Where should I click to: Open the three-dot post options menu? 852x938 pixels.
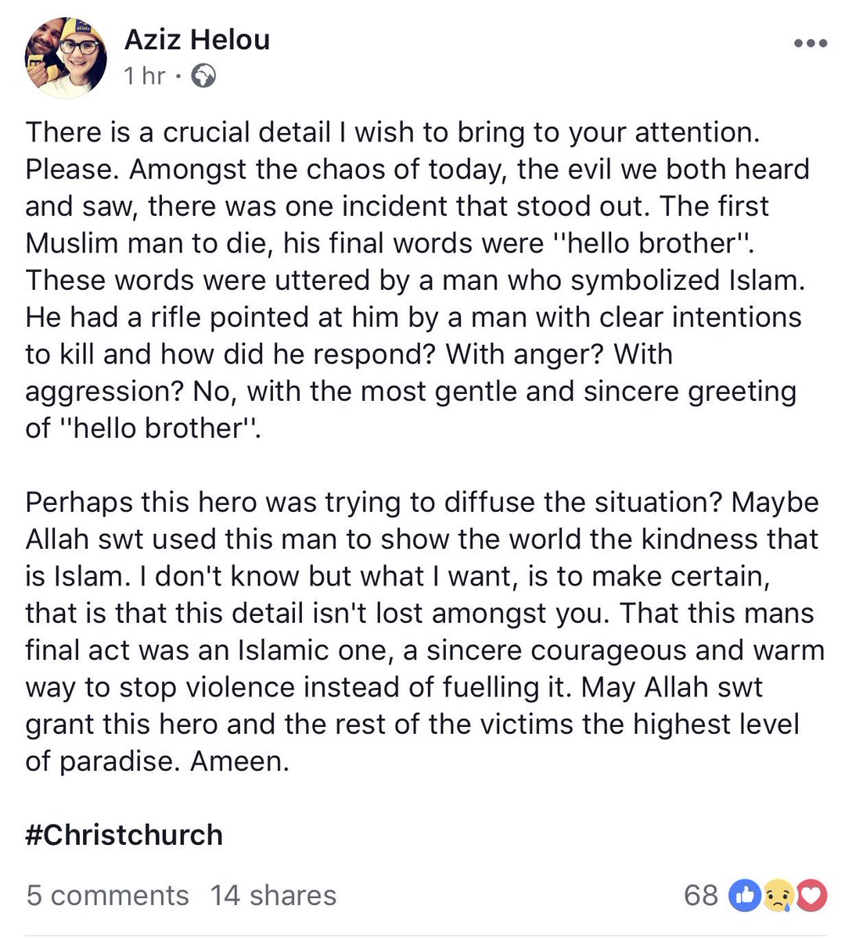[811, 44]
